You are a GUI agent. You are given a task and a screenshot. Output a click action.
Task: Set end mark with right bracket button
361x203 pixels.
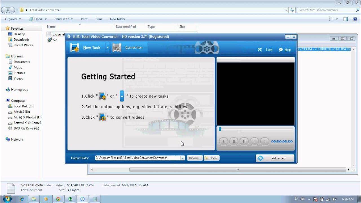point(265,141)
